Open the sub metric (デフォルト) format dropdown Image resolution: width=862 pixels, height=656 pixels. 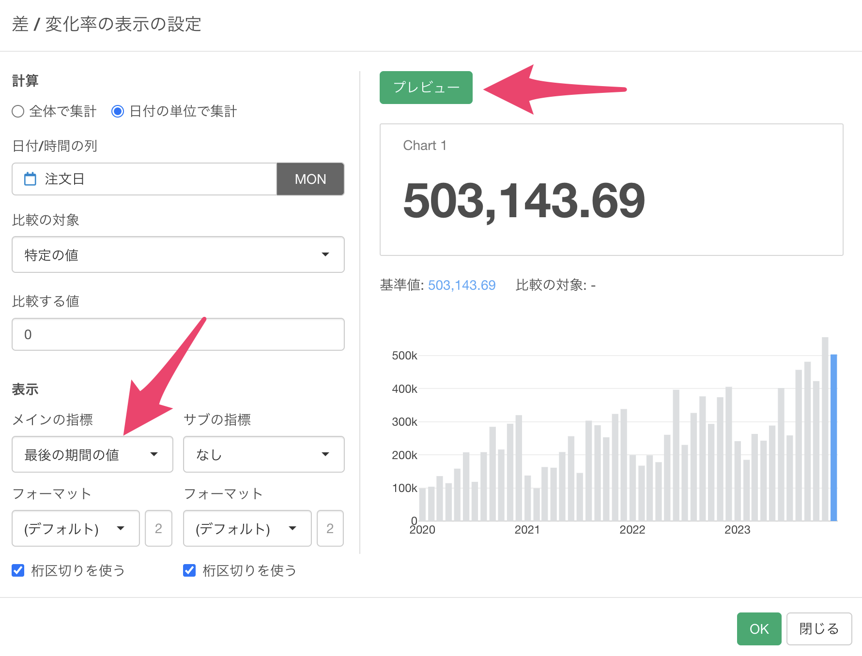point(247,528)
